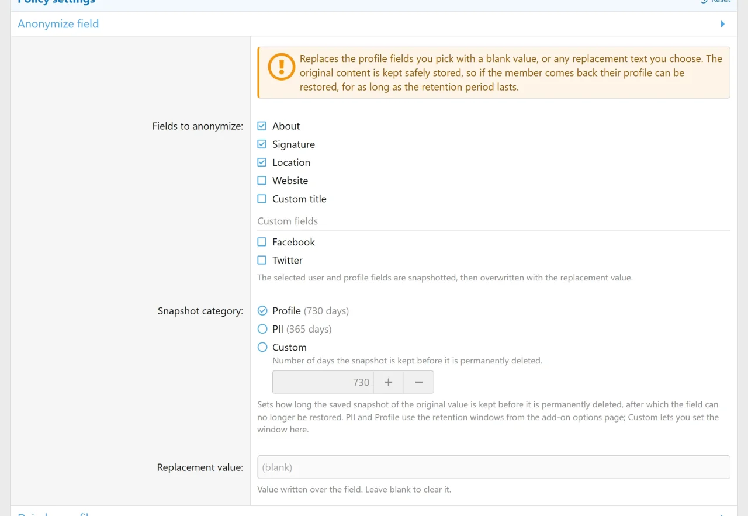This screenshot has width=748, height=516.
Task: Check the Twitter custom field box
Action: pyautogui.click(x=262, y=260)
